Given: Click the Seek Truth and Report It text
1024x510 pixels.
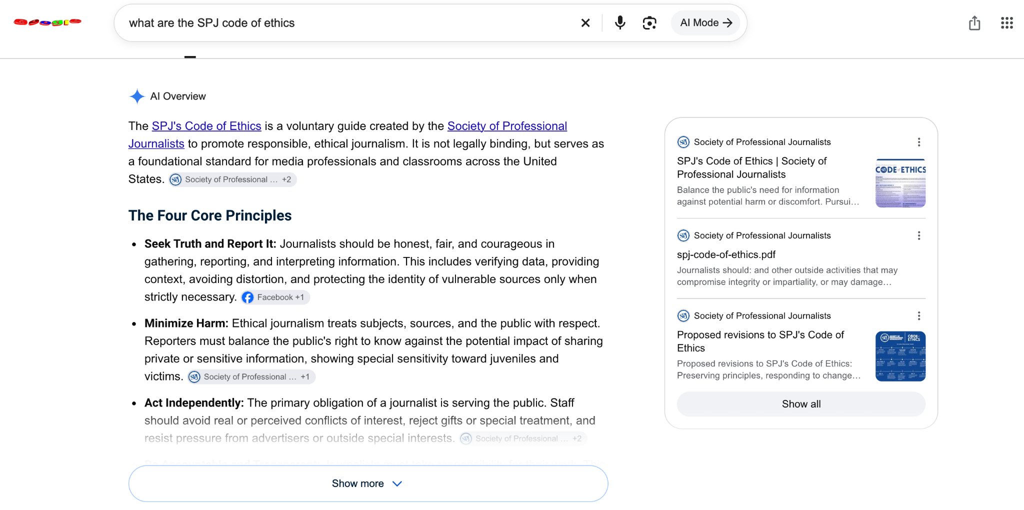Looking at the screenshot, I should pyautogui.click(x=210, y=244).
